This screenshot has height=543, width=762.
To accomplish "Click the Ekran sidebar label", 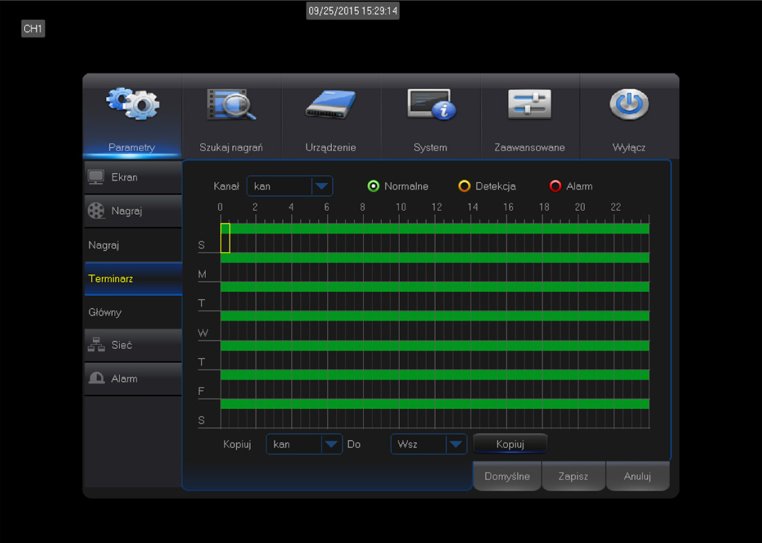I will pyautogui.click(x=125, y=177).
